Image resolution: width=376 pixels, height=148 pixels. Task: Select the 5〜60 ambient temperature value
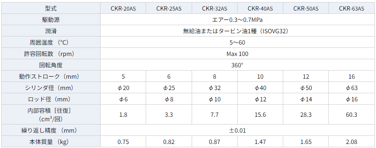pyautogui.click(x=237, y=42)
